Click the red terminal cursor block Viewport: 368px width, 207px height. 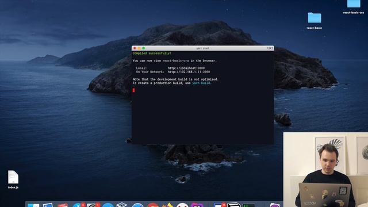134,90
